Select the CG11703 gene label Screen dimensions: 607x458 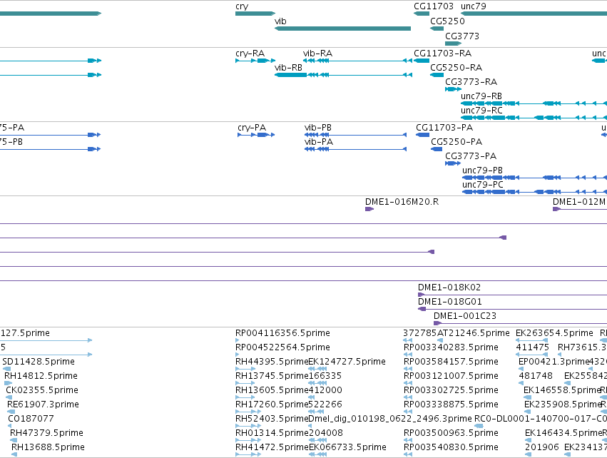[x=433, y=6]
